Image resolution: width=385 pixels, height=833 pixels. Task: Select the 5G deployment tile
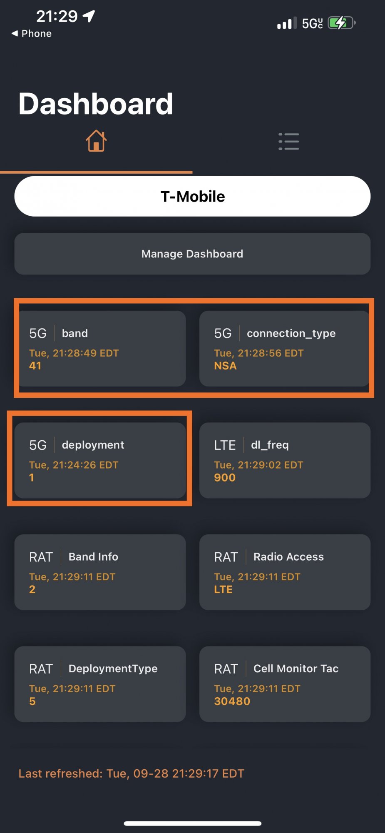tap(100, 460)
